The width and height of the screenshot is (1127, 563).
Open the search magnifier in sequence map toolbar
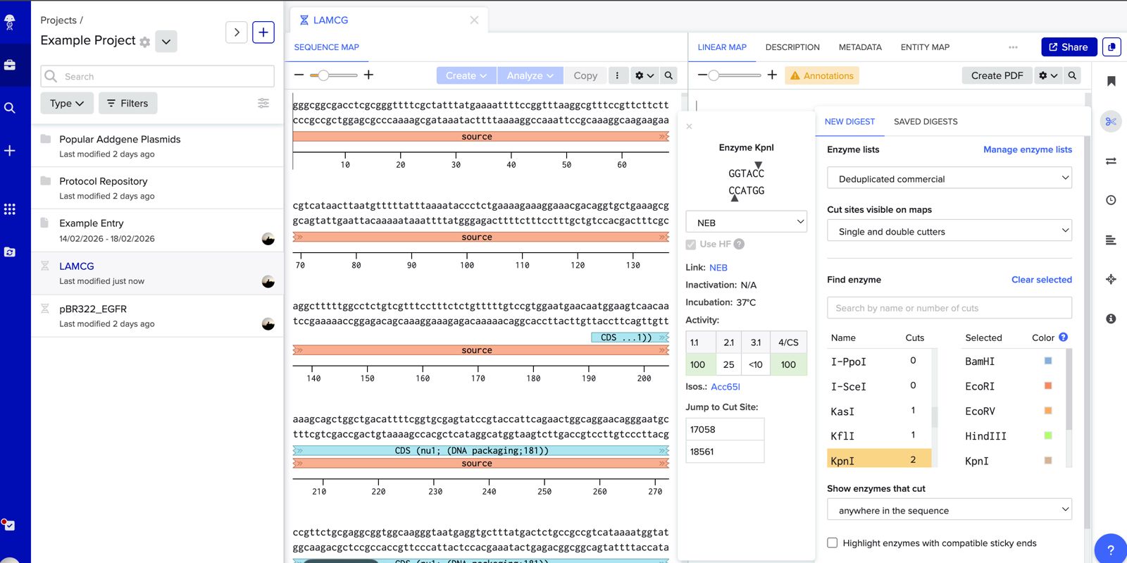coord(668,75)
